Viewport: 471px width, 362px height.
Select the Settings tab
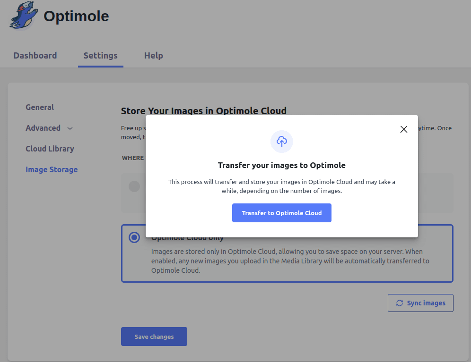point(100,55)
